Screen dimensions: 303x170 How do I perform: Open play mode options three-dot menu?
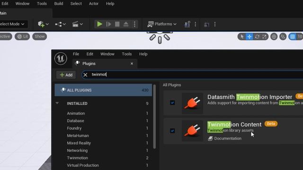tap(134, 24)
